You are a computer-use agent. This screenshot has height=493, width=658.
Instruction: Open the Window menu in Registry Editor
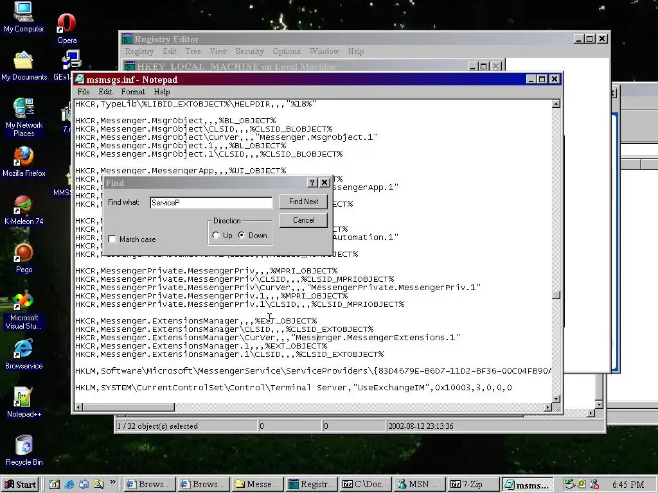tap(324, 51)
